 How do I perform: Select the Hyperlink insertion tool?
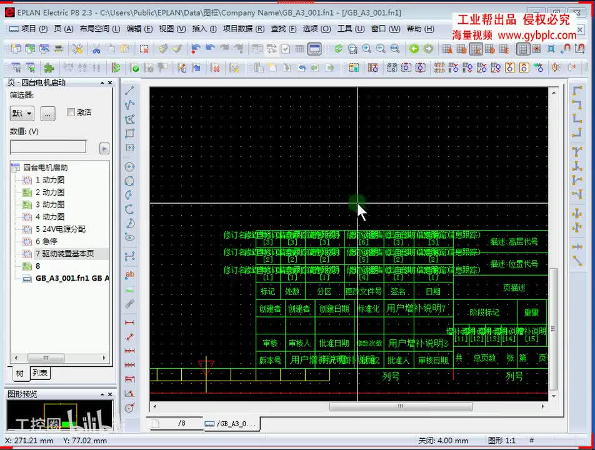click(129, 304)
